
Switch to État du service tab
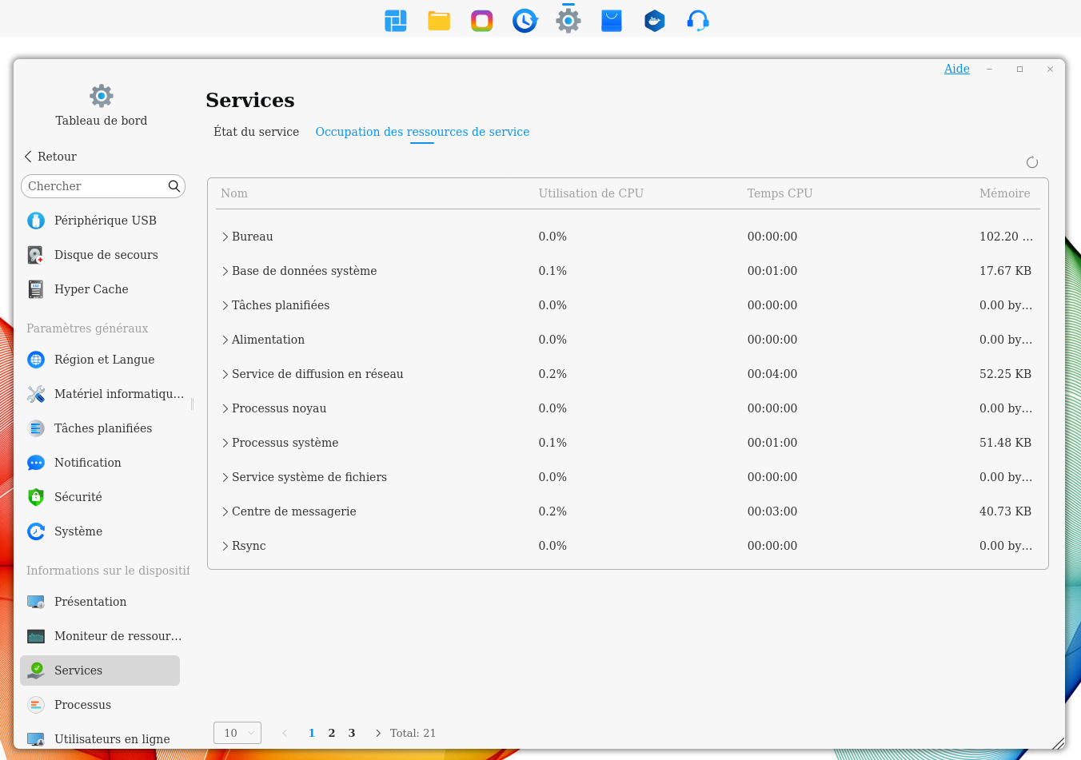[256, 132]
